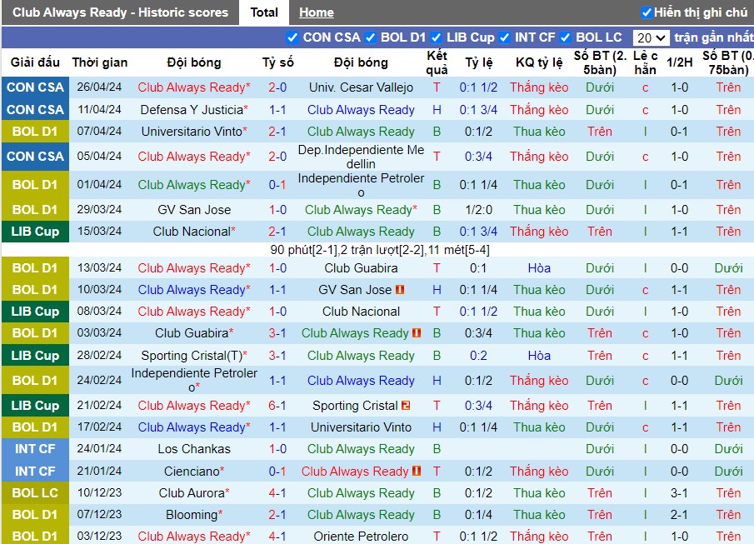Select odds 0:2 in Sporting Cristal(T) row

coord(478,356)
